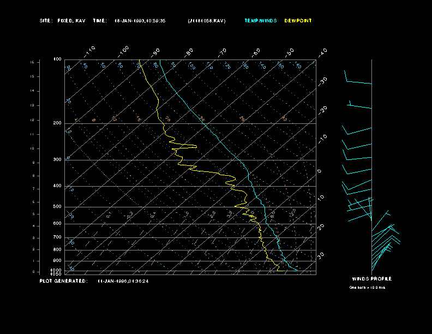This screenshot has height=334, width=432.
Task: Click the 400 pressure level label
Action: (x=57, y=186)
